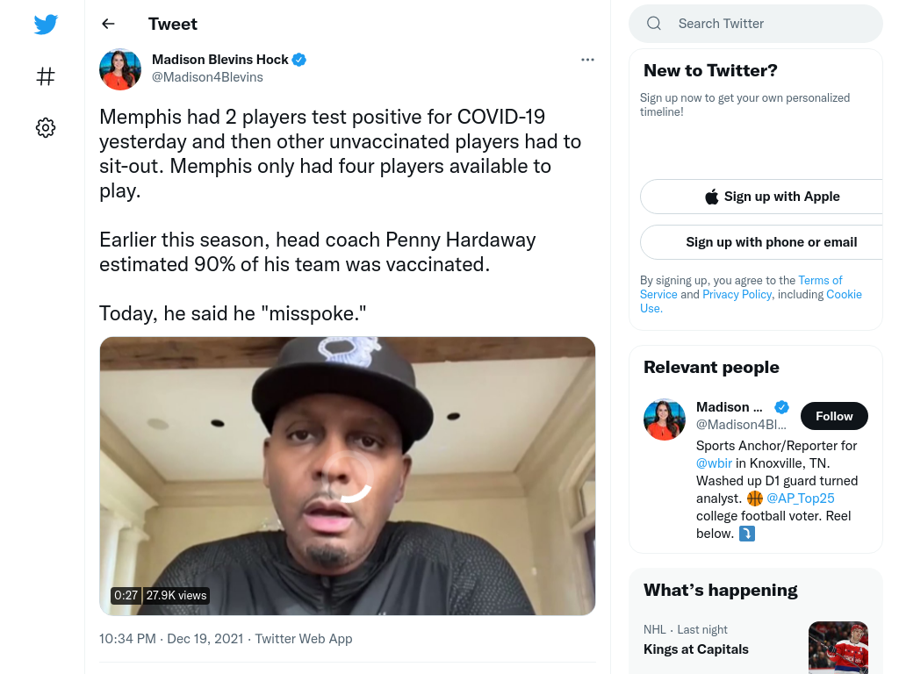
Task: Open the Kings at Capitals trend
Action: pyautogui.click(x=695, y=649)
